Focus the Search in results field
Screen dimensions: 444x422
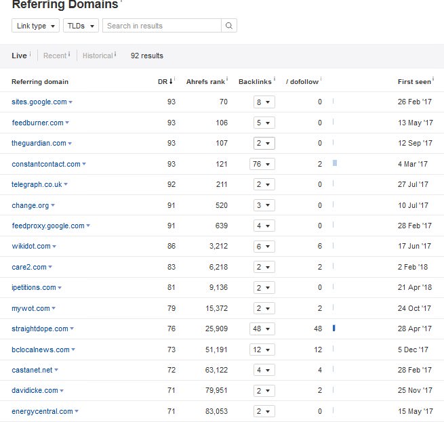162,26
